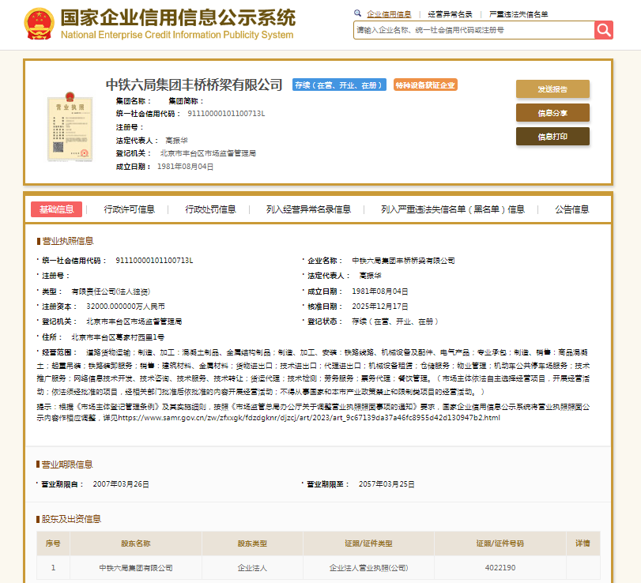Open the 列入严重违法失信名单（黑名单）信息 tab
Screen dimensions: 641x583
pos(452,209)
